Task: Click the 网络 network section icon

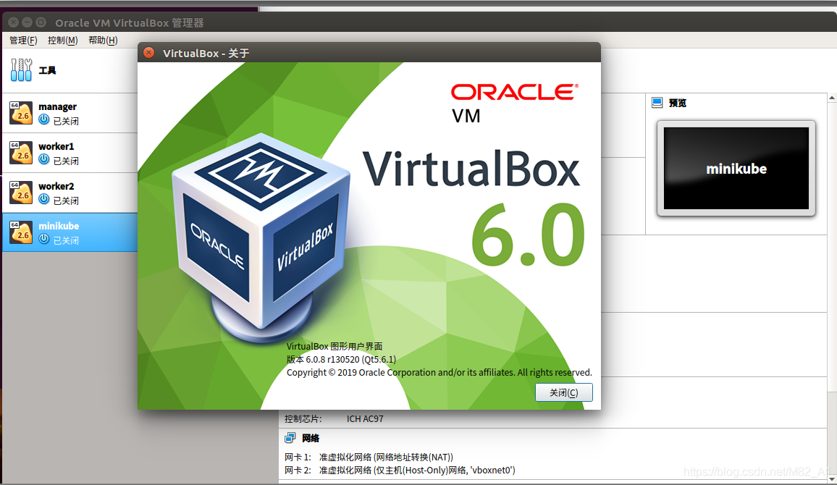Action: (290, 438)
